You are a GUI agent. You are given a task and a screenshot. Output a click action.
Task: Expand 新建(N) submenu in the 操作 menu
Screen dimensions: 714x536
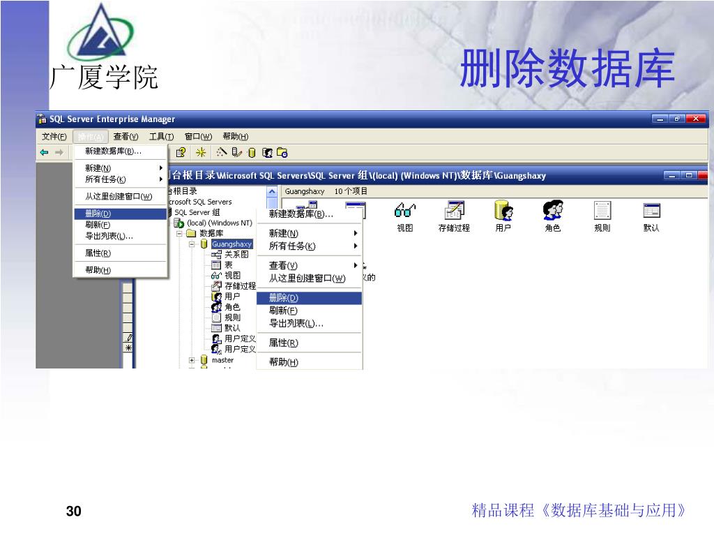(120, 168)
